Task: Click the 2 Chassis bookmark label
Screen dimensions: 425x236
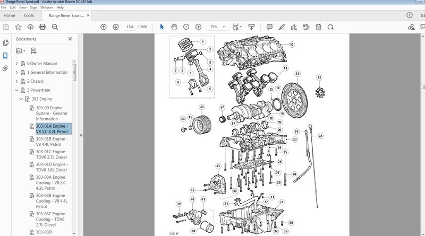Action: 35,81
